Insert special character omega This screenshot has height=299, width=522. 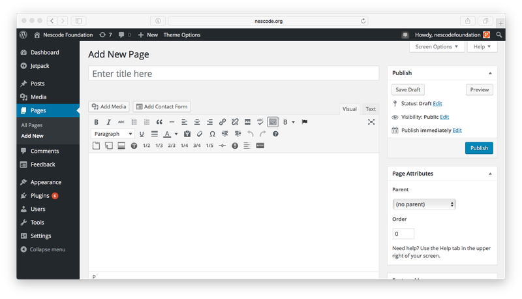[x=212, y=134]
